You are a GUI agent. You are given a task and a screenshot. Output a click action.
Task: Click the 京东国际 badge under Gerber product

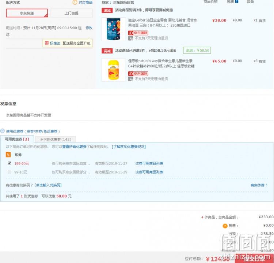click(138, 33)
